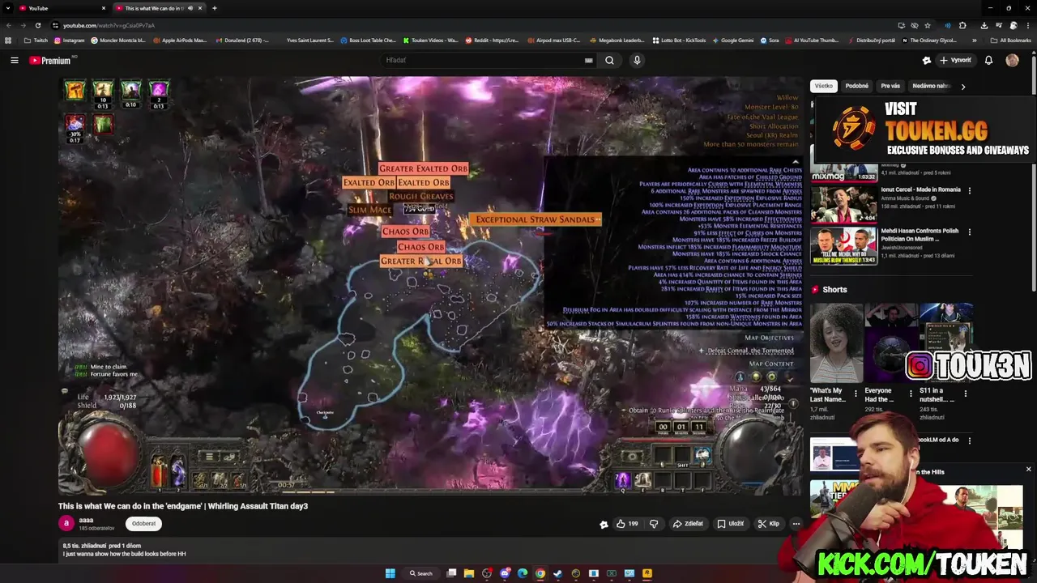This screenshot has width=1037, height=583.
Task: Create a clip with Klip button
Action: (x=768, y=524)
